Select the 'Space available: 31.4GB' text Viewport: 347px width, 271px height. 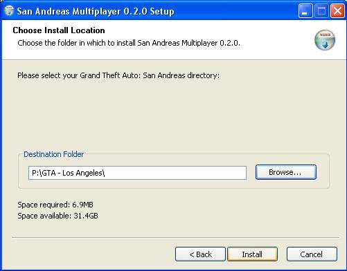tap(57, 216)
